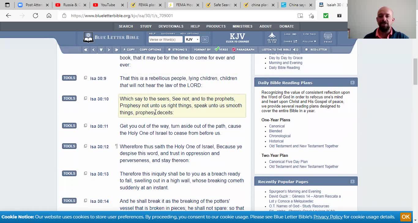Image resolution: width=418 pixels, height=223 pixels.
Task: Open Canonical Five Day Plan
Action: tap(288, 162)
